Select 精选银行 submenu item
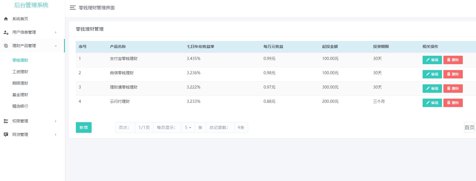Screen dimensions: 476x181 click(20, 106)
